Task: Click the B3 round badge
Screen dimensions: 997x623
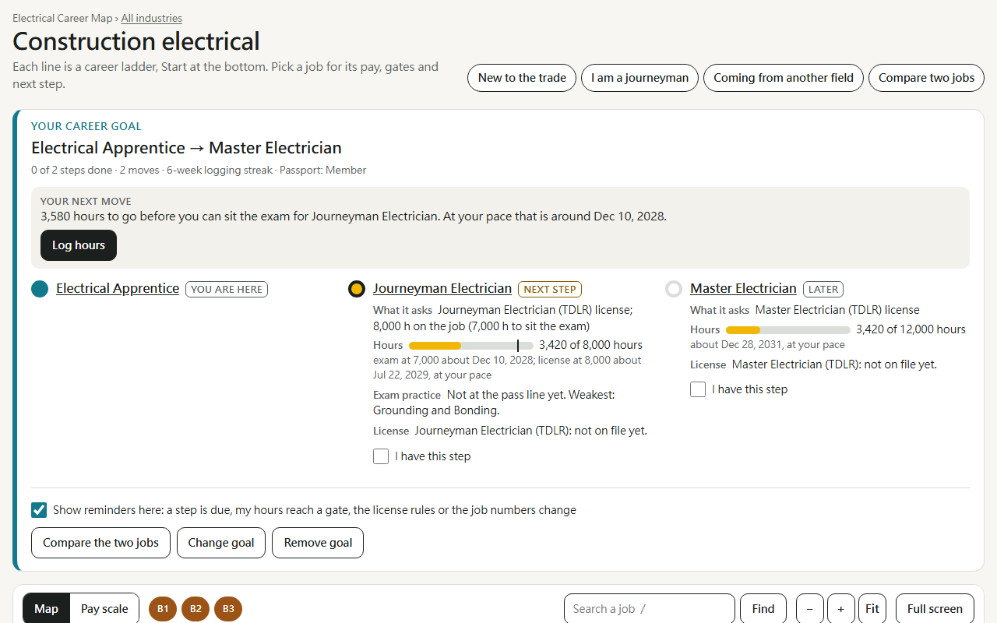Action: (228, 609)
